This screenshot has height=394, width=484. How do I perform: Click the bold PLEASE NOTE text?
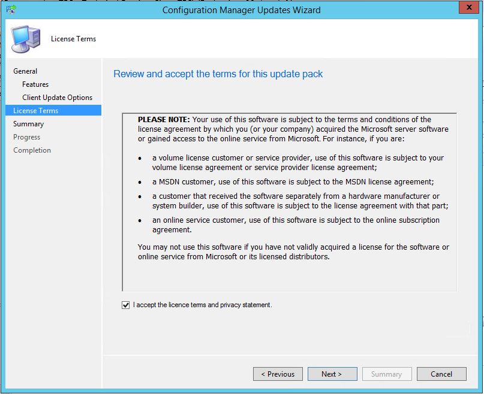click(x=155, y=120)
